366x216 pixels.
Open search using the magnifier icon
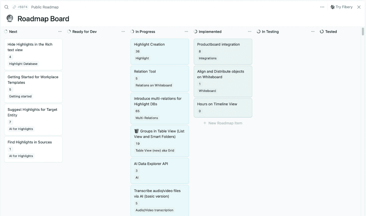tap(6, 7)
